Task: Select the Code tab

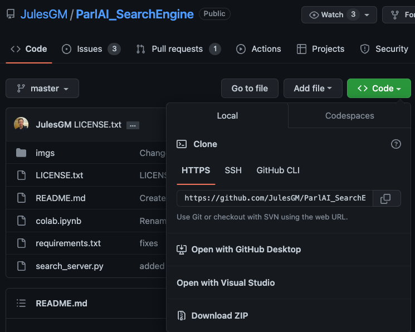Action: click(x=29, y=48)
